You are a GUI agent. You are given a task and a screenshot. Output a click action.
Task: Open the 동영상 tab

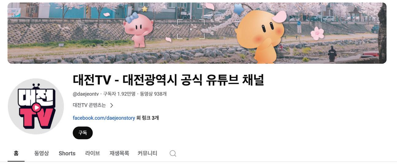(41, 153)
